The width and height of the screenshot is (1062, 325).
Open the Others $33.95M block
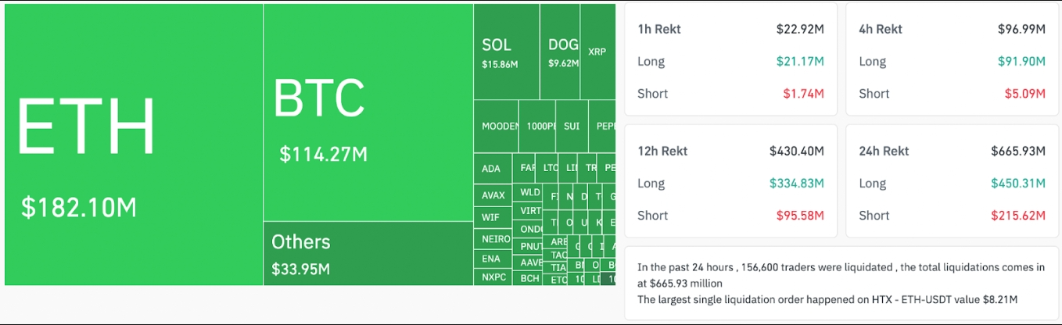tap(368, 254)
